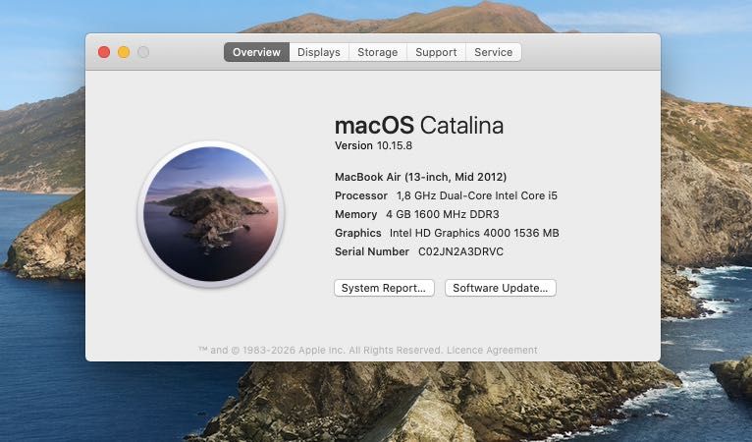752x442 pixels.
Task: Click the macOS Catalina title
Action: coord(419,126)
